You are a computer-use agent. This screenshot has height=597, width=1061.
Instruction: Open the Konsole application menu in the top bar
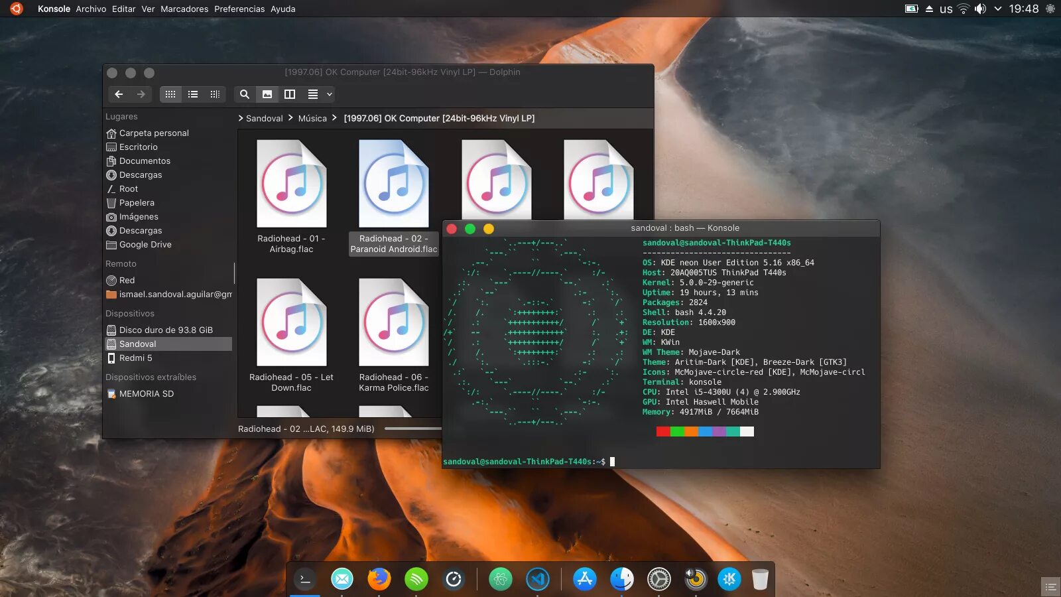pos(54,9)
